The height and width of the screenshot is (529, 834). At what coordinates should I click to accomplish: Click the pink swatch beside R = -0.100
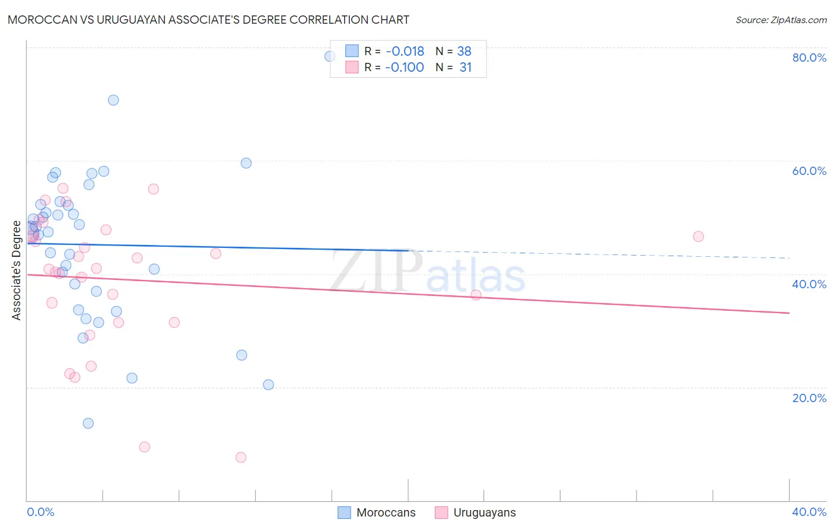pos(352,67)
